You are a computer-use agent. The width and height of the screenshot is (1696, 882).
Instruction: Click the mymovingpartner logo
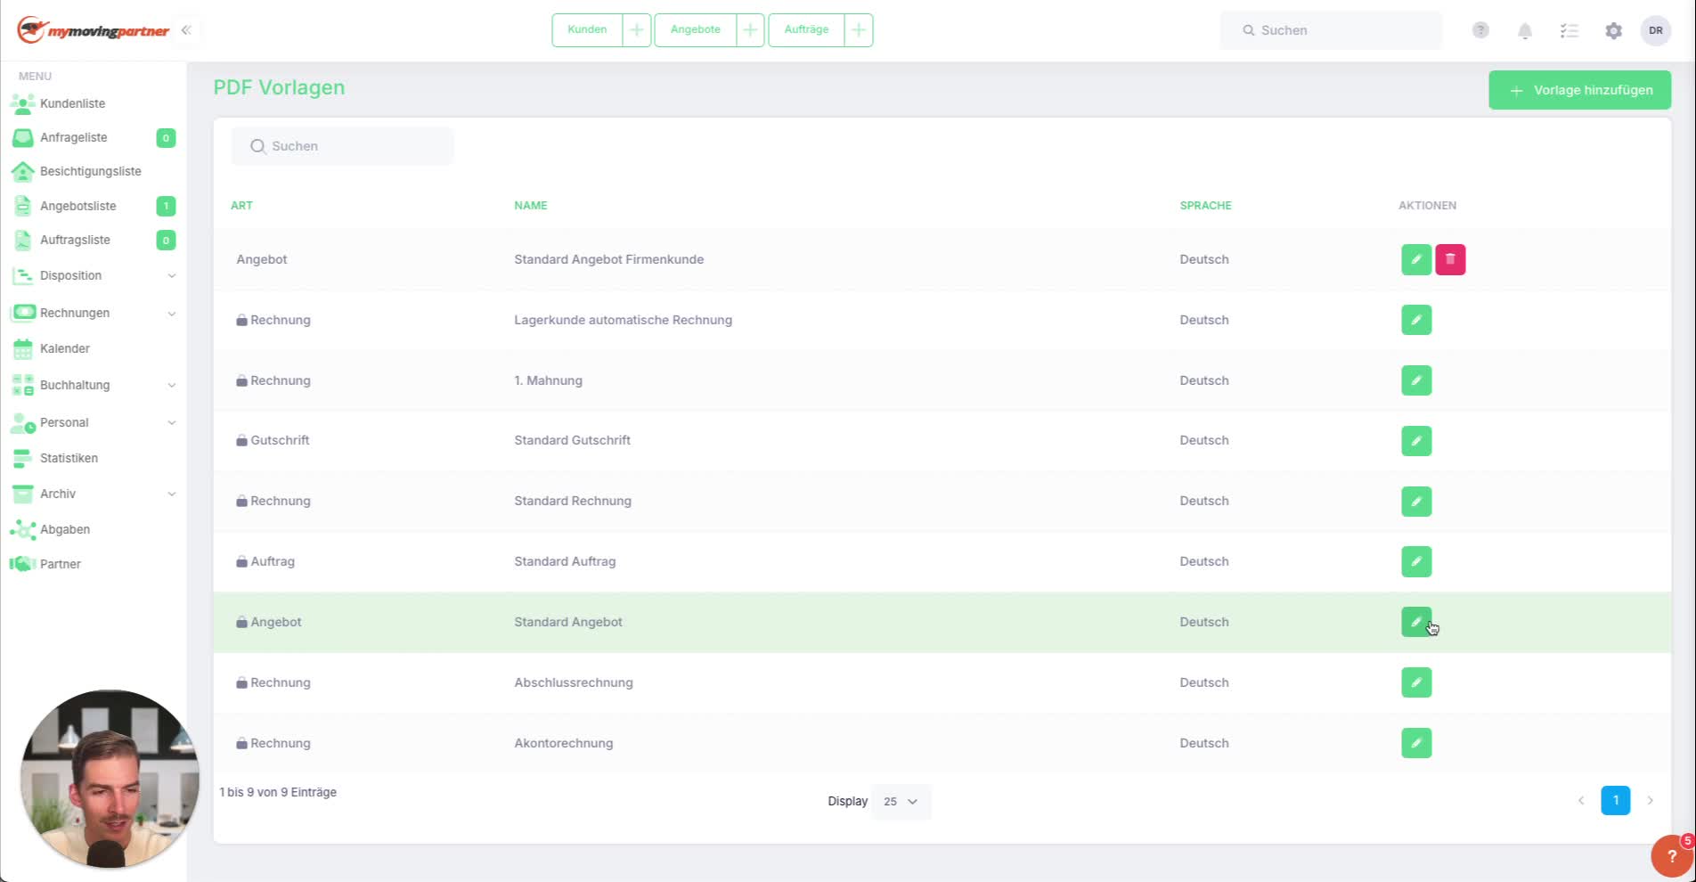pyautogui.click(x=94, y=30)
